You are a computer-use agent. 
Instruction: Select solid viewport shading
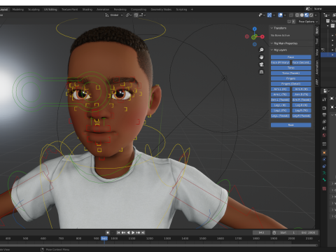(x=302, y=15)
